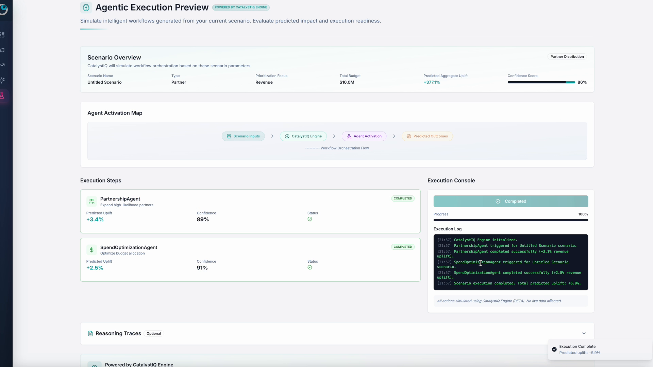
Task: Expand the Reasoning Traces section chevron
Action: pos(584,333)
